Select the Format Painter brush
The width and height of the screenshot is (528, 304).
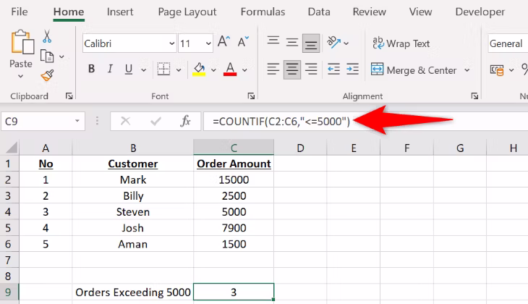click(x=48, y=75)
